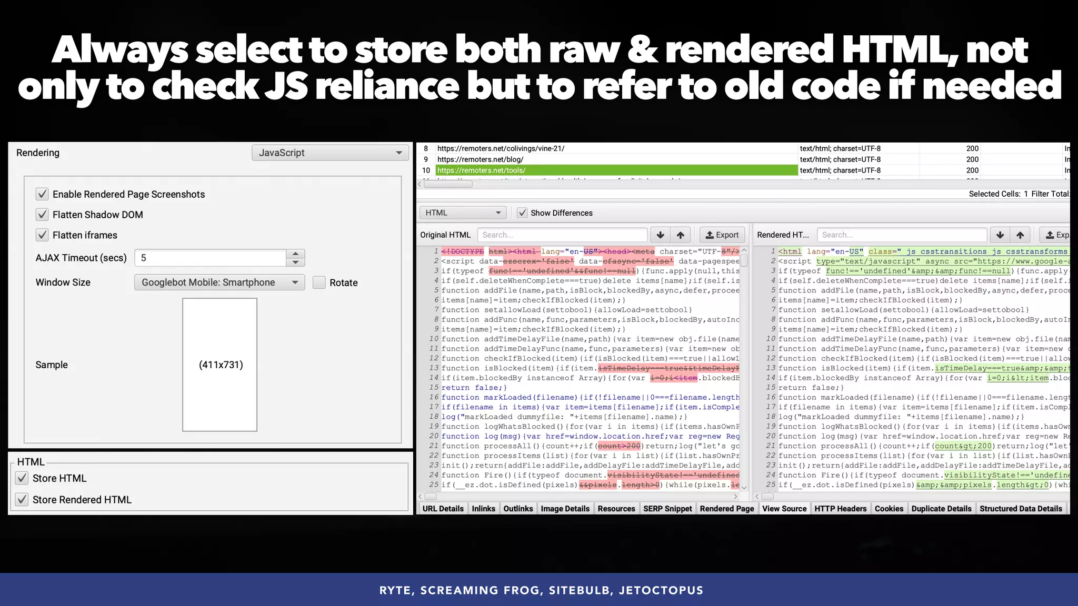Viewport: 1078px width, 606px height.
Task: Click the AJAX Timeout seconds field
Action: [x=211, y=258]
